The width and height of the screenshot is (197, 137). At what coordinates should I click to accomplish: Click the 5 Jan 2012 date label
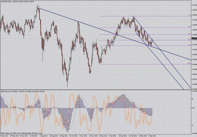click(112, 136)
